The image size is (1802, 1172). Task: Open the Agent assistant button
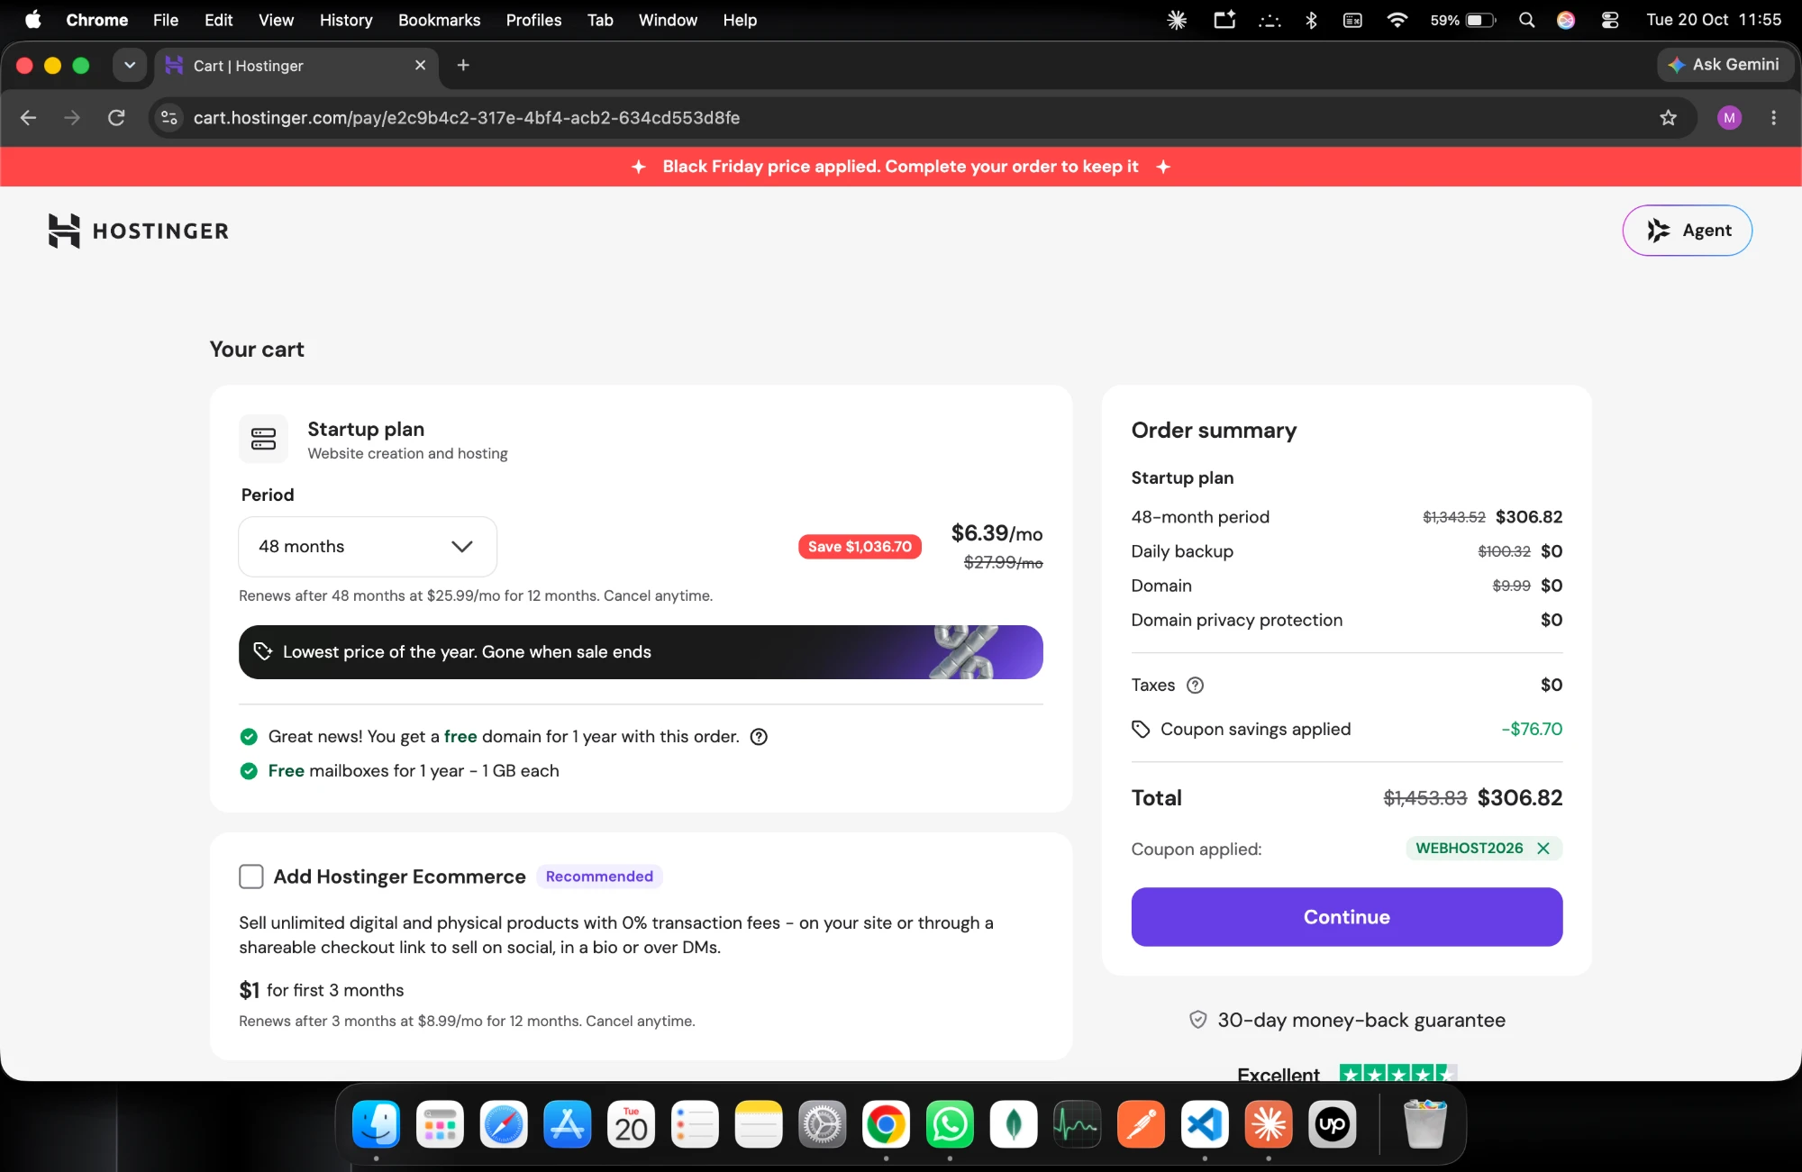(1687, 231)
